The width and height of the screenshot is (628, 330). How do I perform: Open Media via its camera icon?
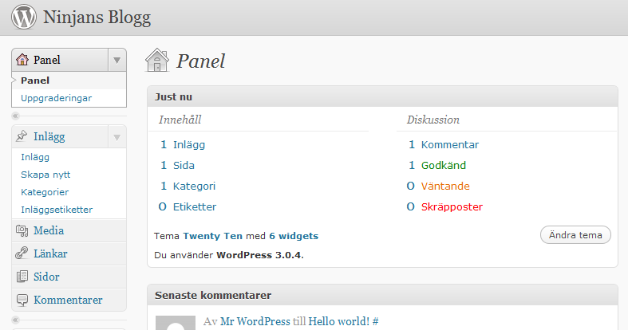pyautogui.click(x=22, y=230)
